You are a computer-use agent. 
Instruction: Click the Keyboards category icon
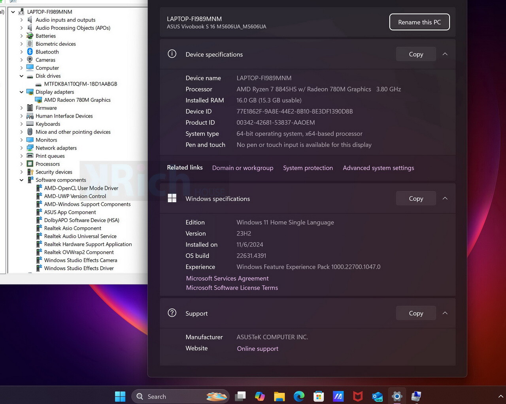pos(30,124)
